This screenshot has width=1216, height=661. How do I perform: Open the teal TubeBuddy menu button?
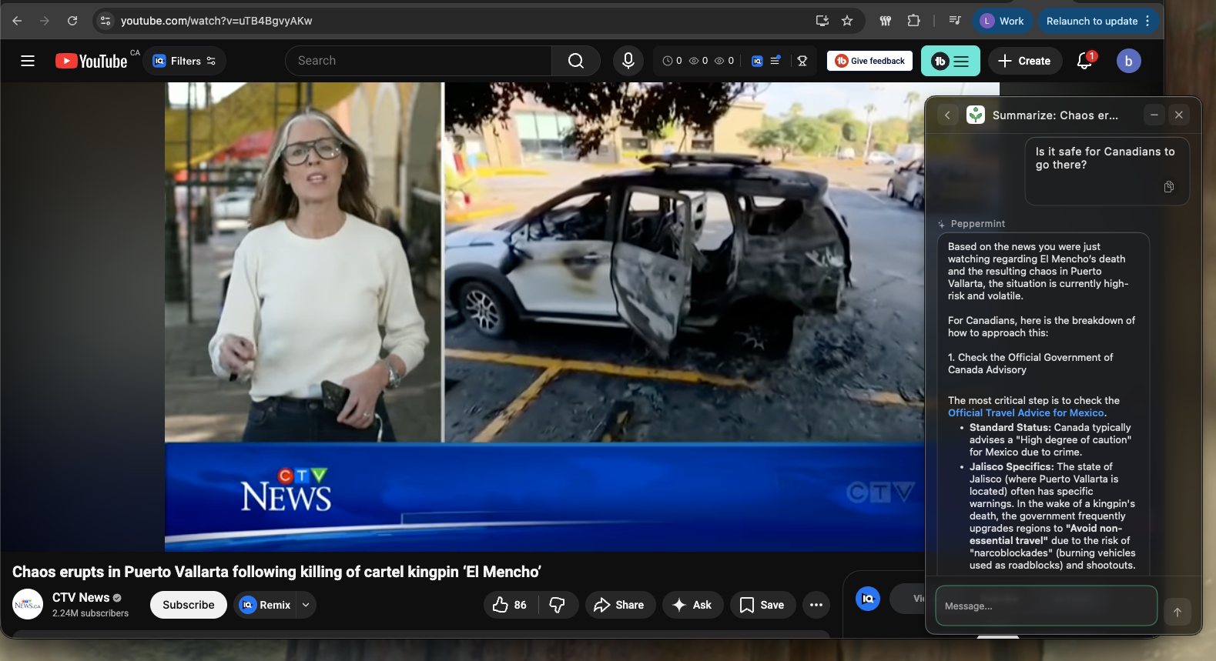950,61
